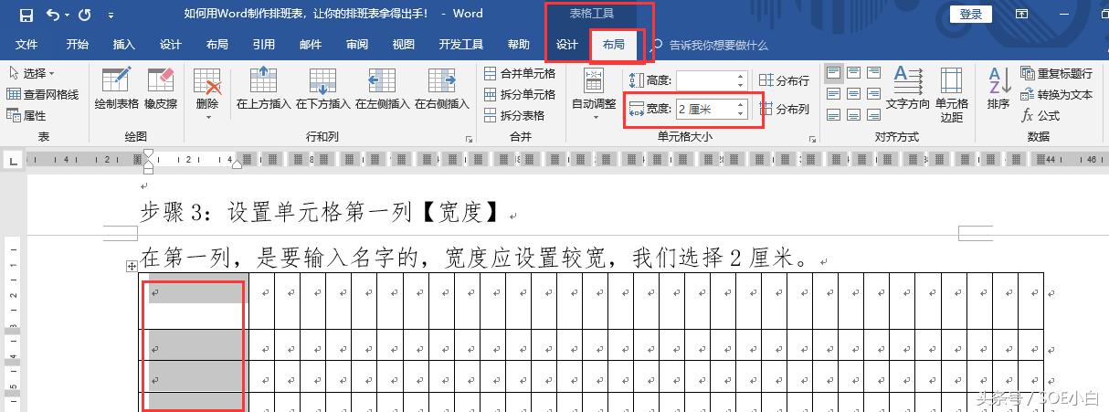
Task: Open 单元格边距 cell margins
Action: point(951,94)
